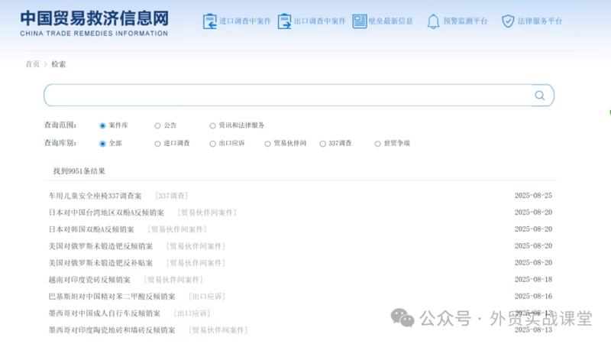Select the 世贸争端 radio option
Viewport: 611px width, 344px height.
(x=378, y=144)
